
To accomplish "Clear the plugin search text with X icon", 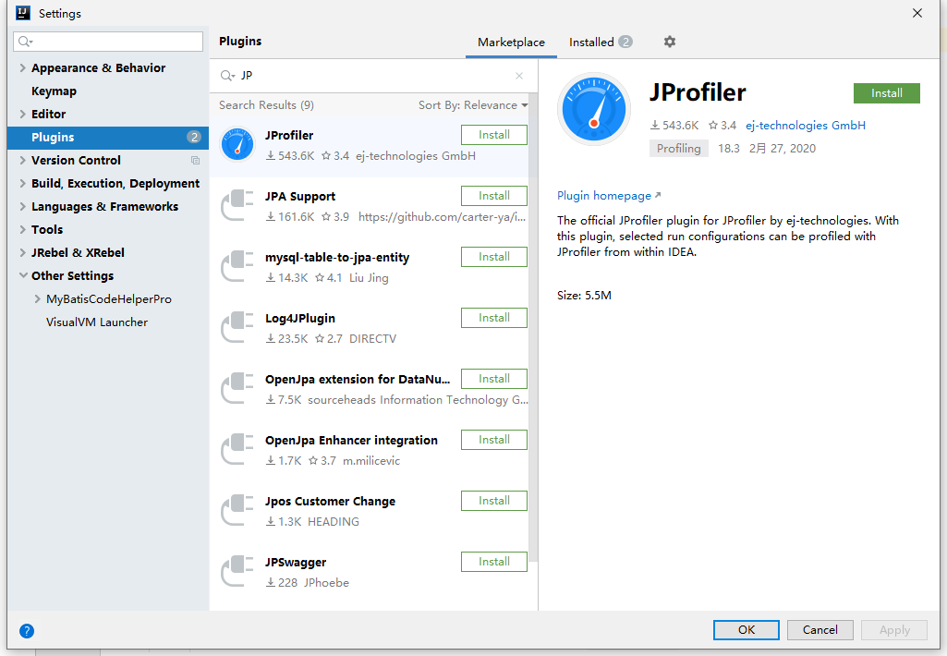I will (519, 76).
